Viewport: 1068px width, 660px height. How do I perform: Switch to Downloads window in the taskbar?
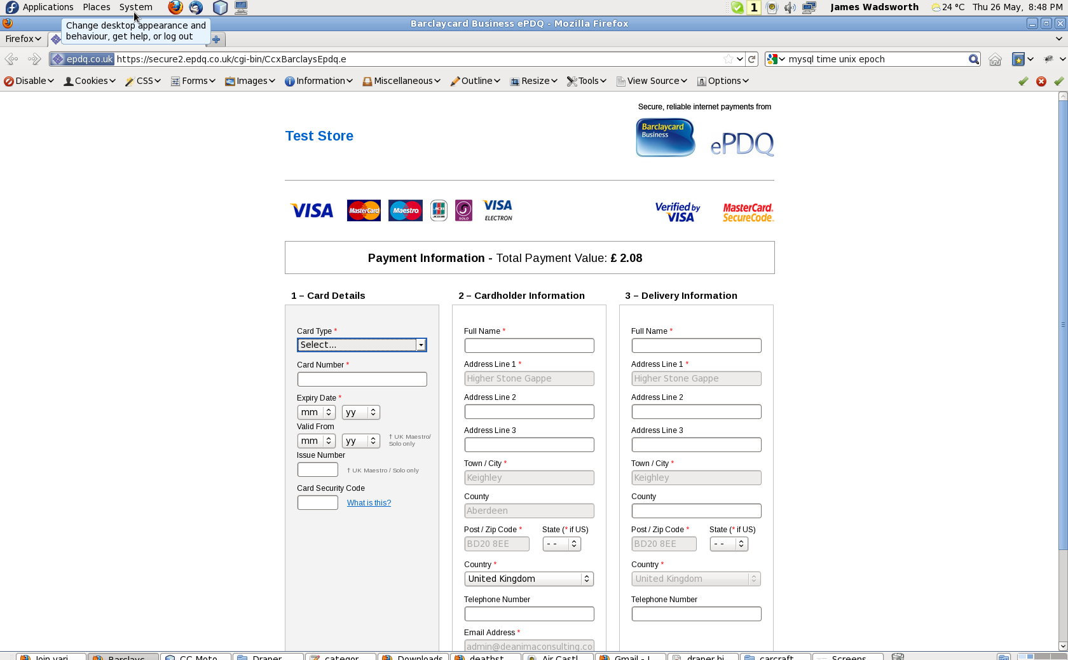[x=413, y=657]
